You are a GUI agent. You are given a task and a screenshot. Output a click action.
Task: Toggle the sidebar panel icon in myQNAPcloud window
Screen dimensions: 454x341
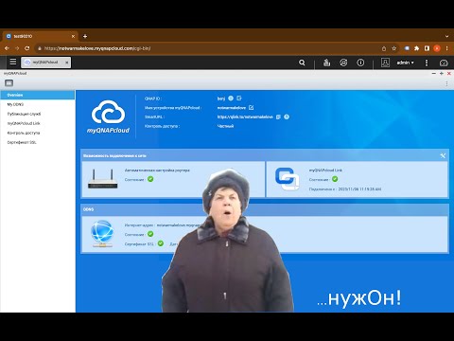tap(9, 83)
